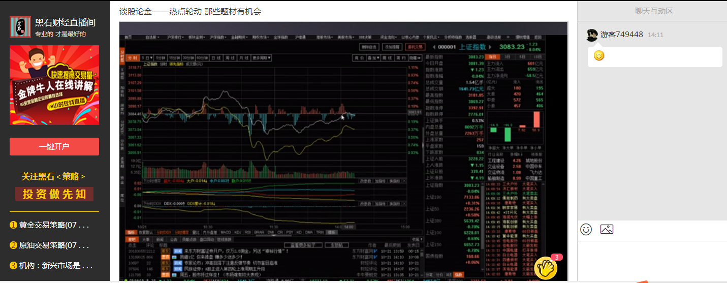Click the 删除自选 button
This screenshot has width=727, height=283.
369,47
